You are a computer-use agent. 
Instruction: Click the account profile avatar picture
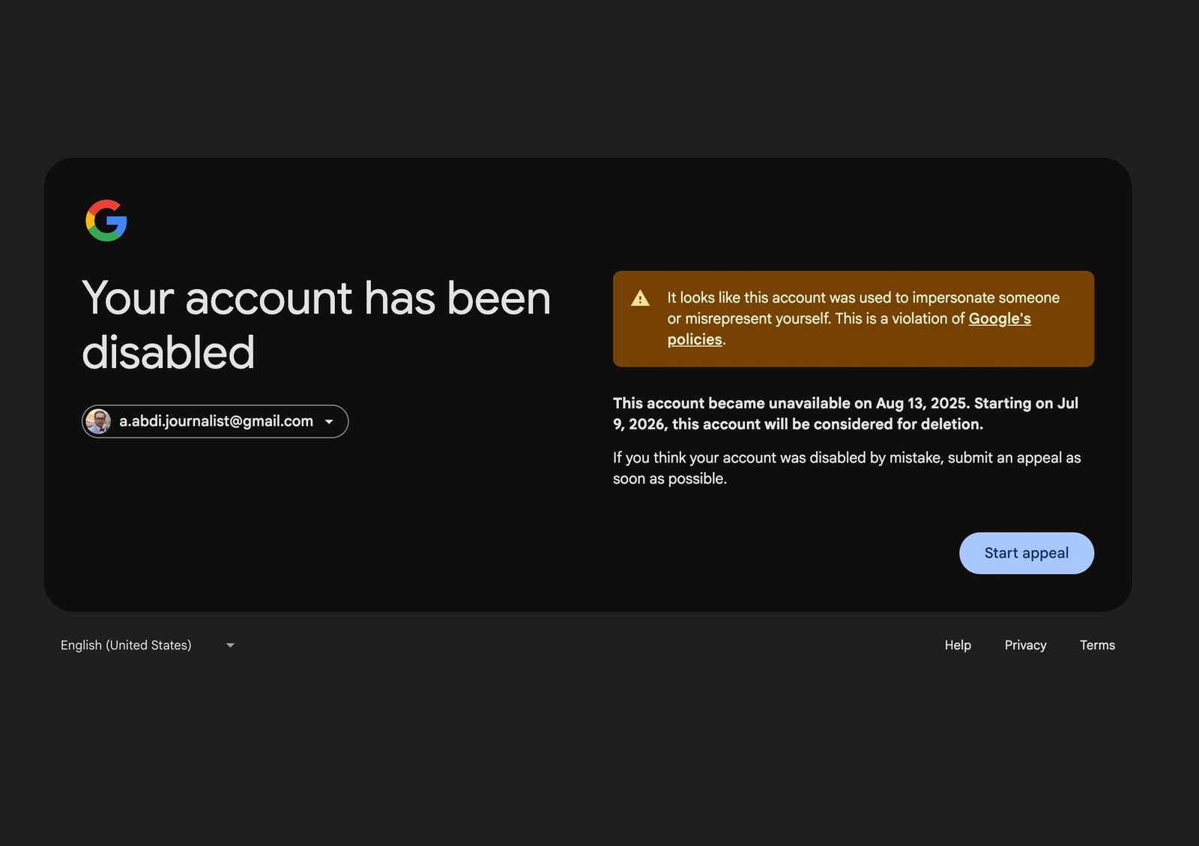[x=98, y=421]
